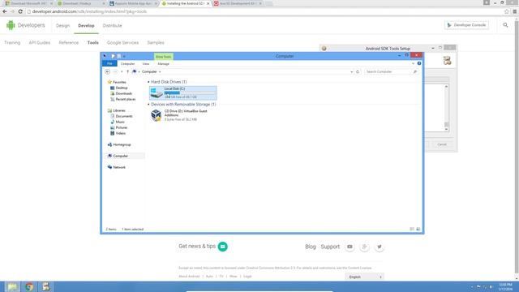The image size is (519, 292).
Task: Click the volume tray icon
Action: [491, 287]
